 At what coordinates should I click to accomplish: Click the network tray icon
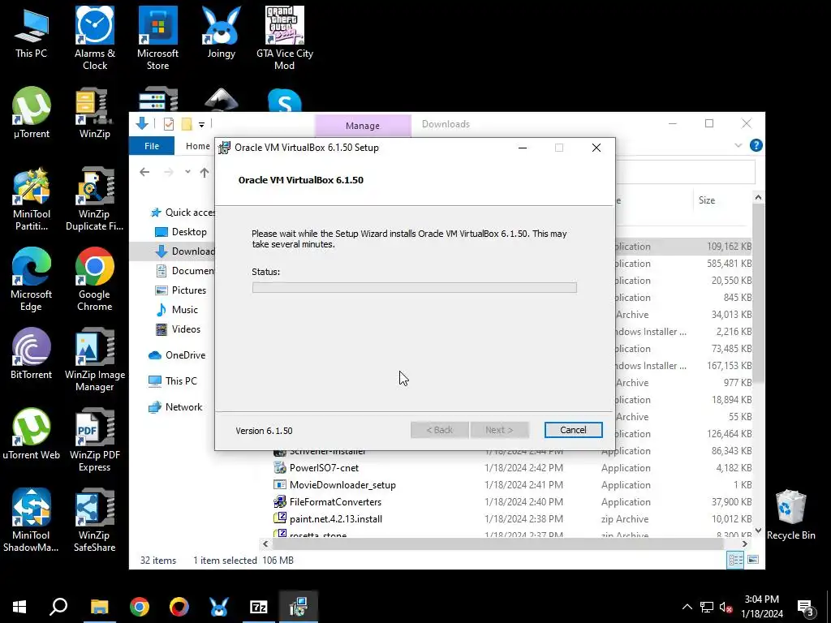[707, 607]
